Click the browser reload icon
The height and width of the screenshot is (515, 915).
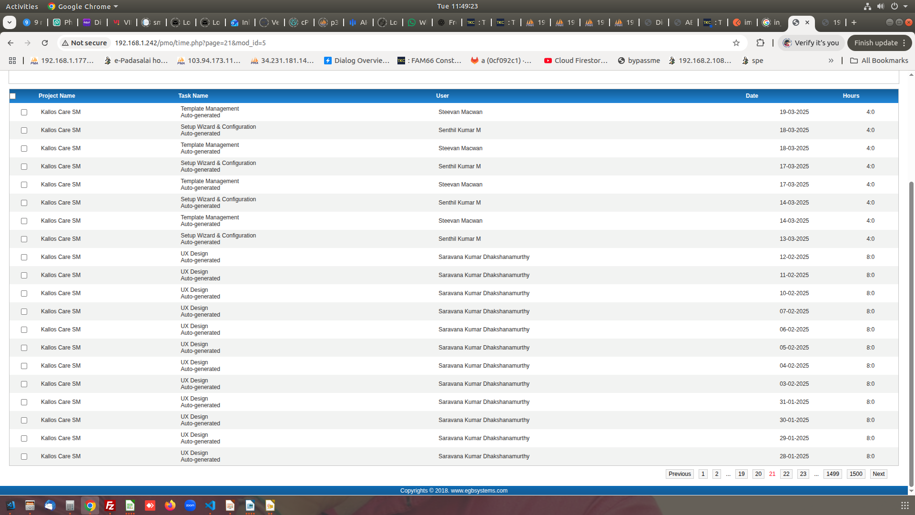[x=45, y=43]
